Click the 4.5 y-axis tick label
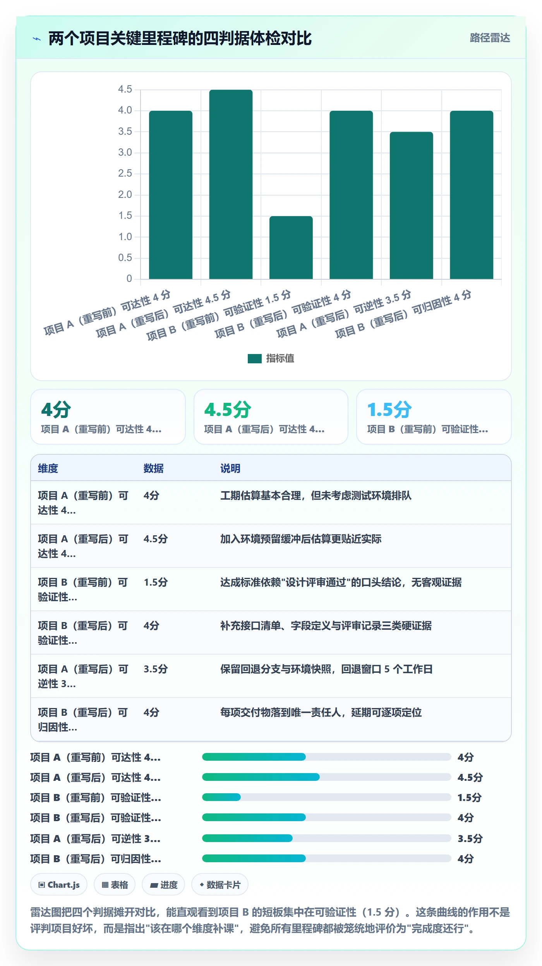Image resolution: width=542 pixels, height=966 pixels. 125,89
